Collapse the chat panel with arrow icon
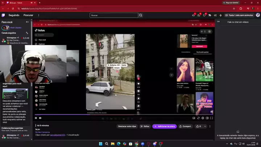This screenshot has width=261, height=147. coord(218,22)
